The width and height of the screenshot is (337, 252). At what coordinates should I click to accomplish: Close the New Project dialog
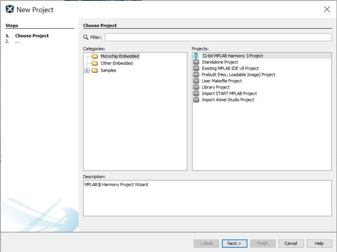click(327, 9)
